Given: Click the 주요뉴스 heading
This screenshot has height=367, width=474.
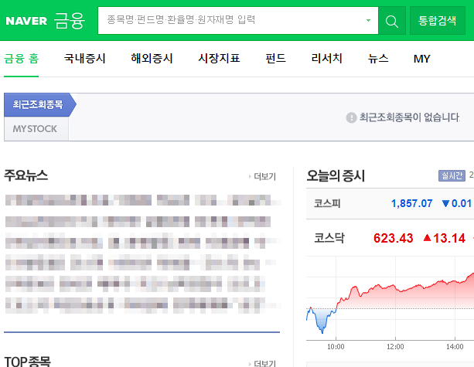Looking at the screenshot, I should click(x=26, y=175).
